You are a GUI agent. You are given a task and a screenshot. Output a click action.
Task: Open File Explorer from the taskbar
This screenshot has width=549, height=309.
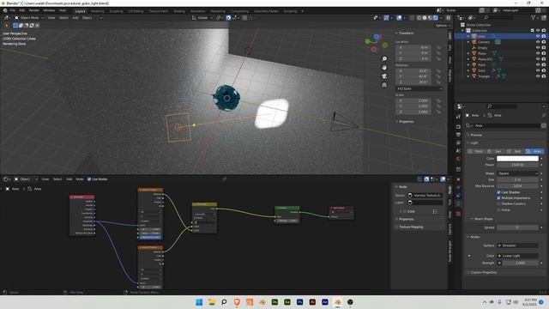tap(212, 302)
